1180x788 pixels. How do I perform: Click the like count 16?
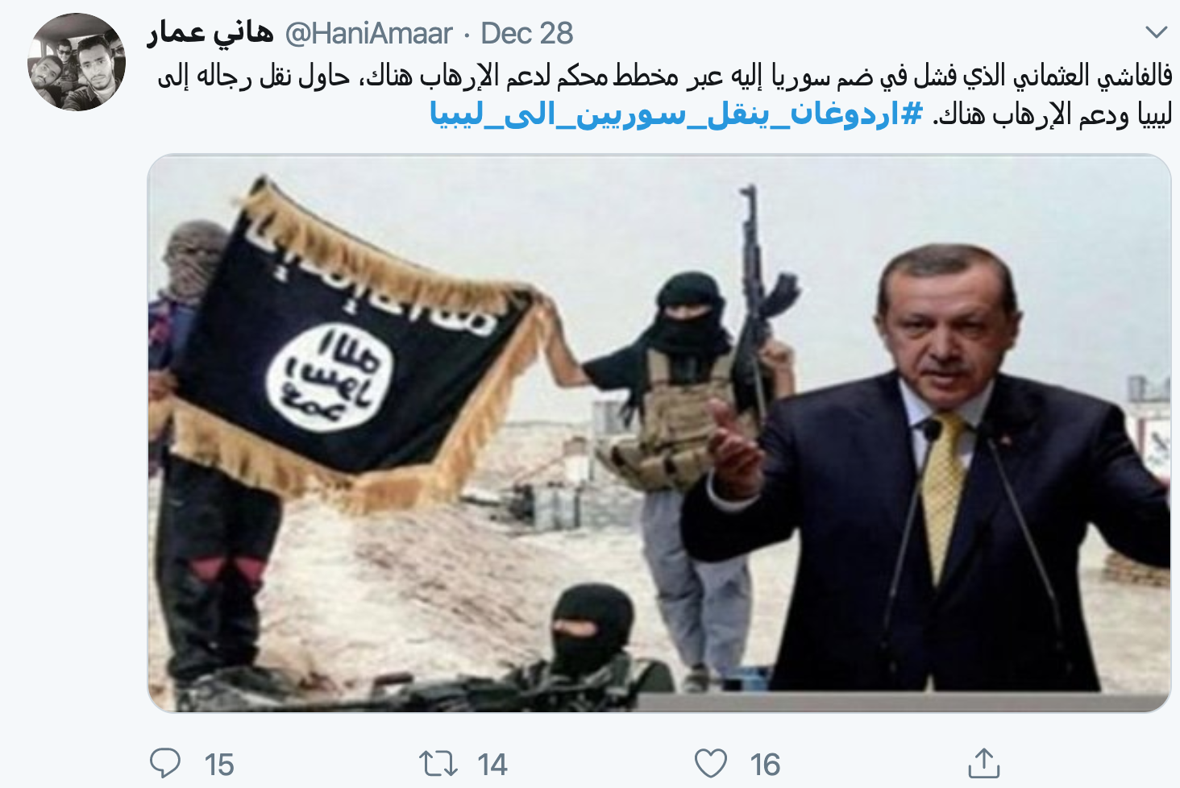(x=765, y=764)
